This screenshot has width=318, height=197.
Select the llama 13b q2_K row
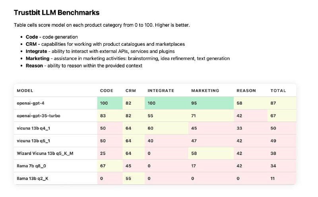click(155, 178)
